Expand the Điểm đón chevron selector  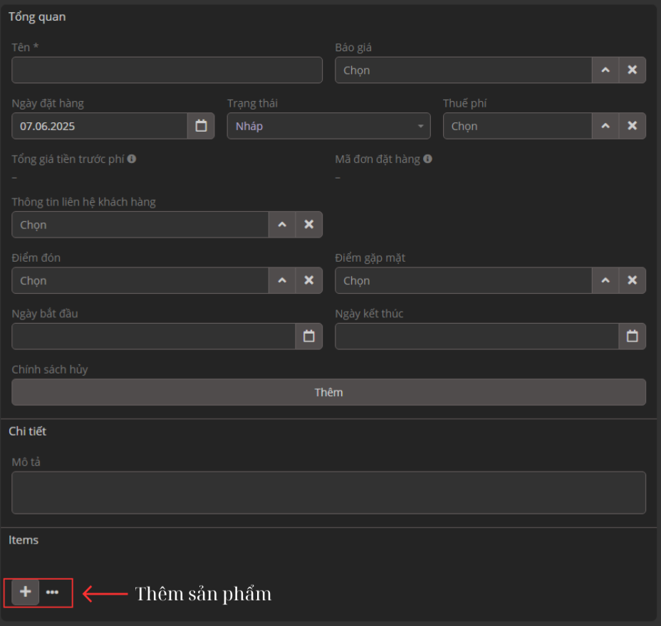coord(282,280)
